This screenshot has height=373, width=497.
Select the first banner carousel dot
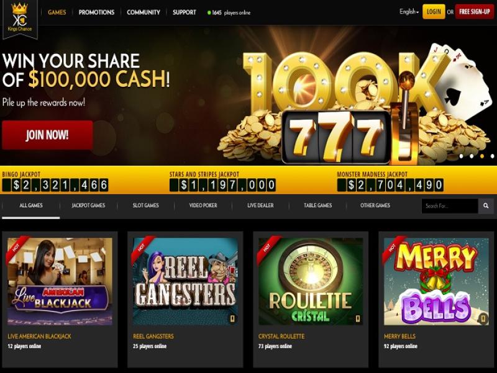coord(462,156)
